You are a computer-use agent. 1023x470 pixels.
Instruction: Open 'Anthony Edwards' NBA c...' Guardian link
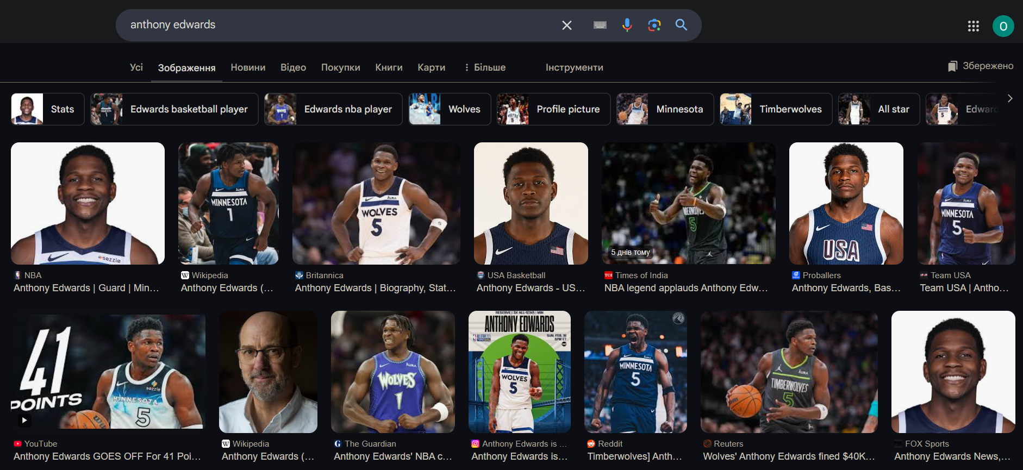point(392,456)
